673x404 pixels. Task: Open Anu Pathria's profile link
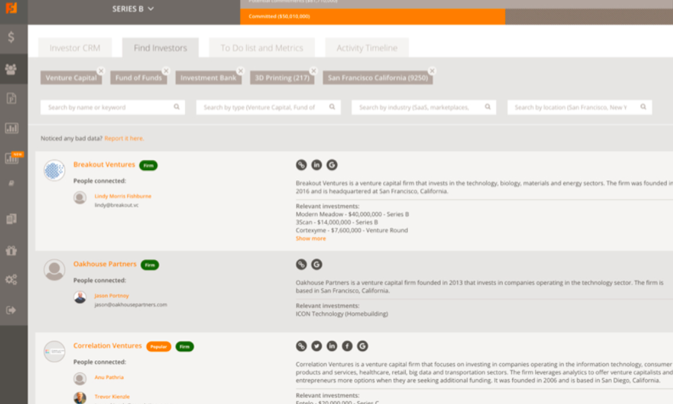point(109,377)
